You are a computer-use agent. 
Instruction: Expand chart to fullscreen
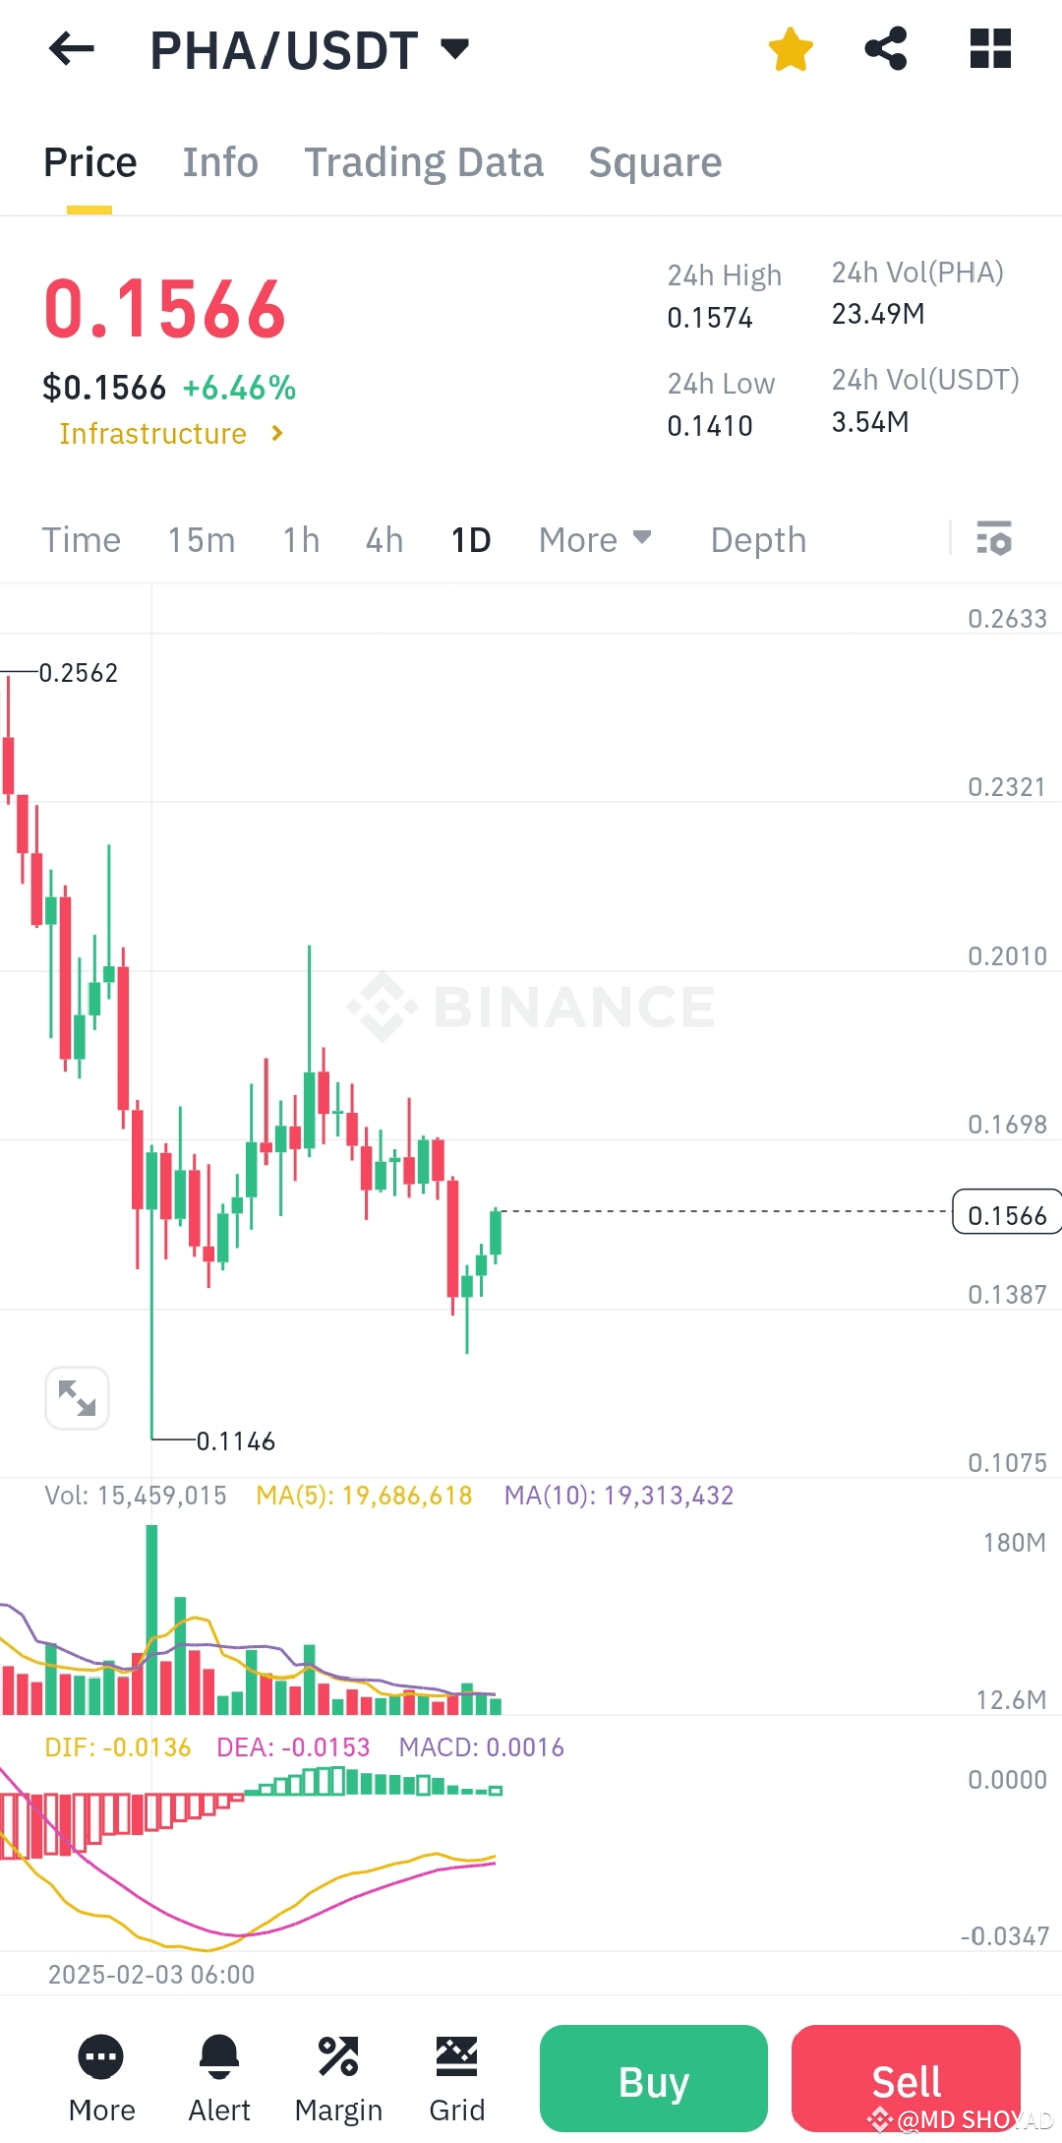point(77,1397)
